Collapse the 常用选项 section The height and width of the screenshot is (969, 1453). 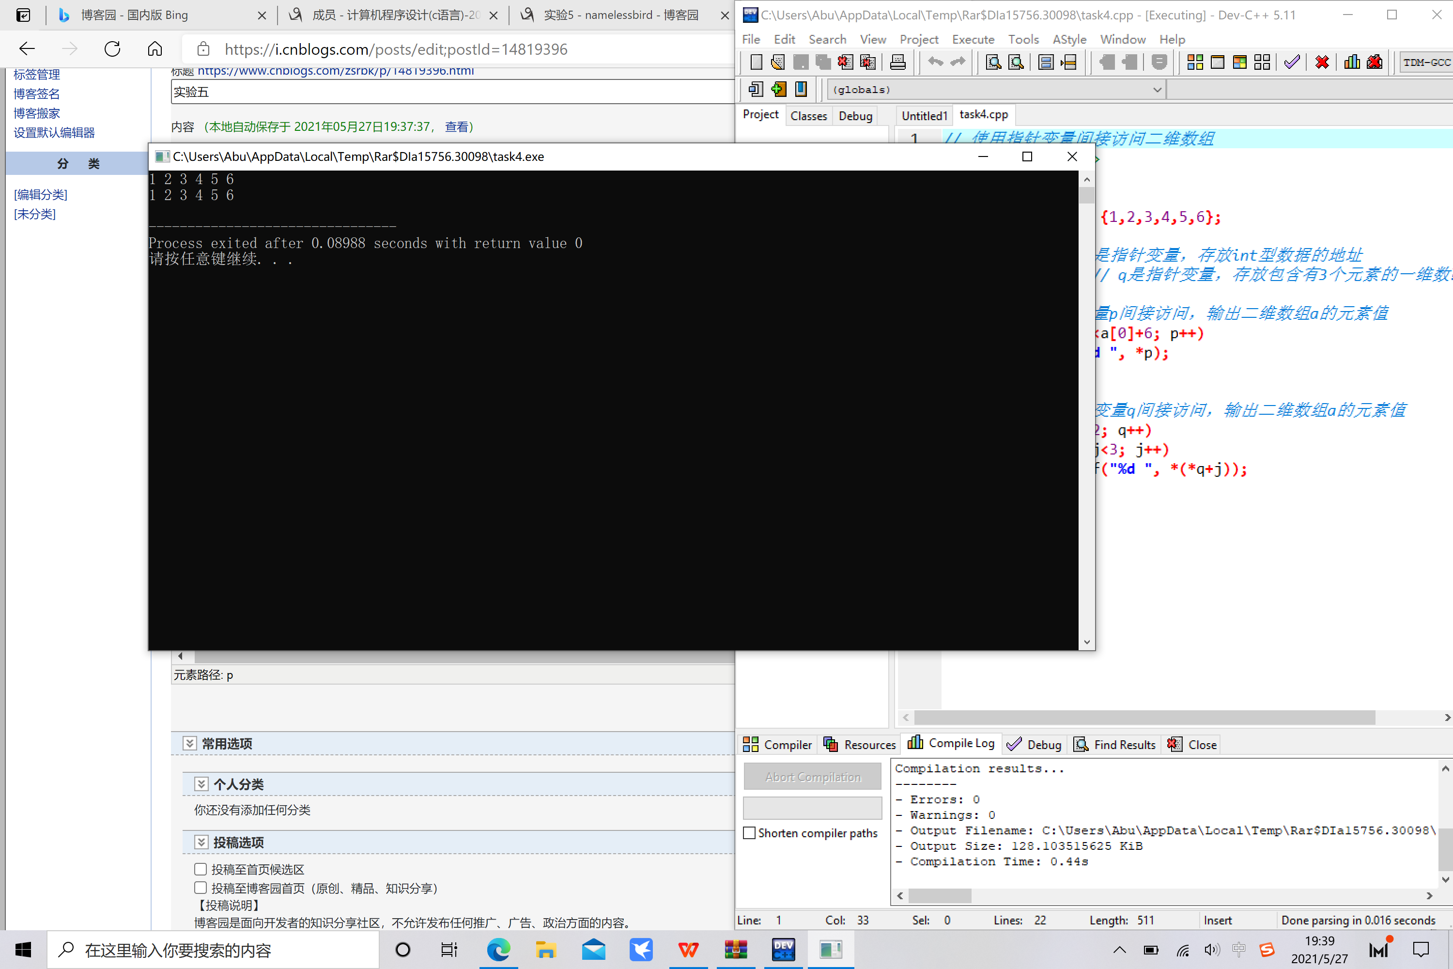190,743
